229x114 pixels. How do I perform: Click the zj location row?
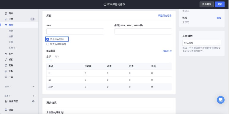coord(109,73)
